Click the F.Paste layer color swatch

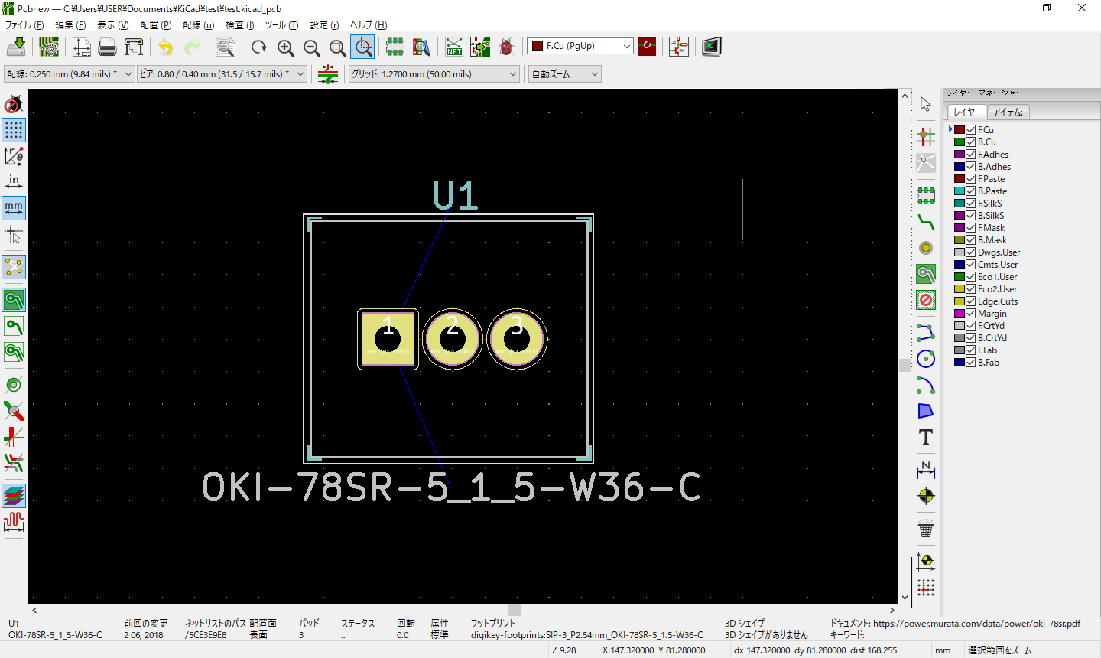(x=960, y=179)
